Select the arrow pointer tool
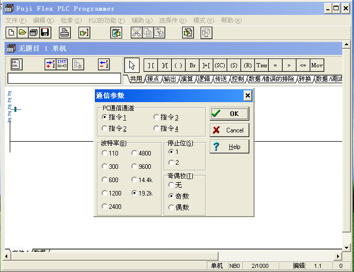This screenshot has height=272, width=354. pyautogui.click(x=132, y=65)
